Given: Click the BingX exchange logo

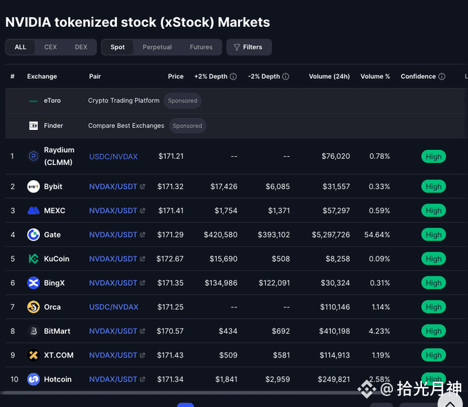Looking at the screenshot, I should (34, 283).
